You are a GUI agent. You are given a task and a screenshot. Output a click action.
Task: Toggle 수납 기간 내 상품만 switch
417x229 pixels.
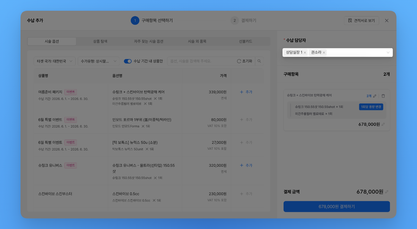tap(128, 61)
